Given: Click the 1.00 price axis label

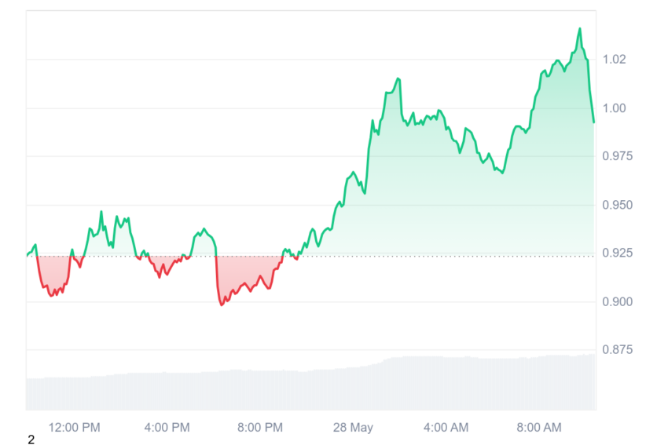Looking at the screenshot, I should coord(614,108).
